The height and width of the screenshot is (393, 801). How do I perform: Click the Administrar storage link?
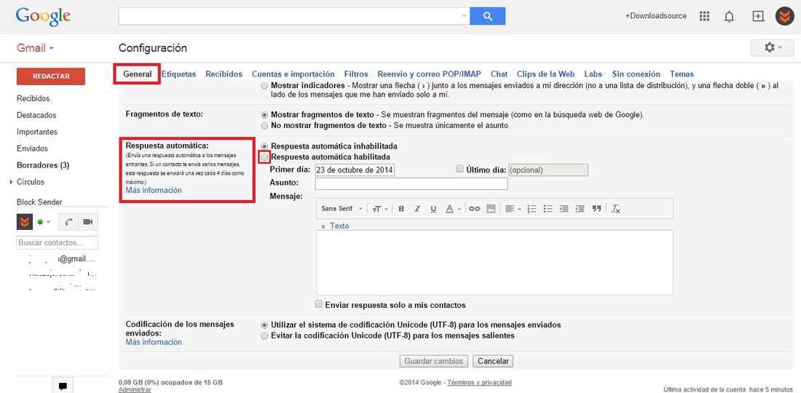pos(135,389)
